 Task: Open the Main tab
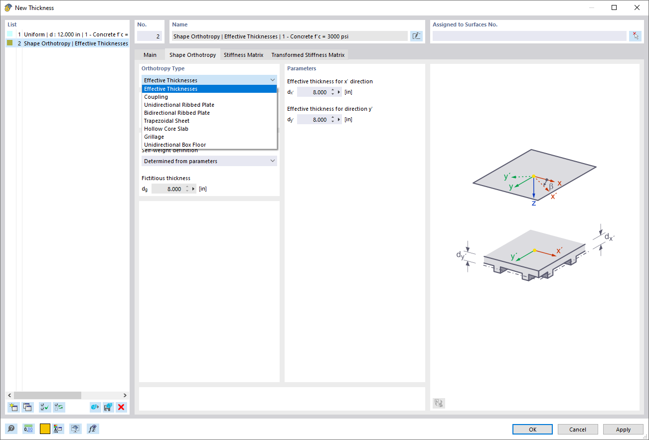pyautogui.click(x=150, y=55)
